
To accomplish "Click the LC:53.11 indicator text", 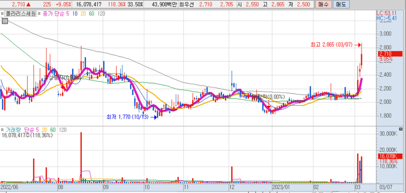I will [x=387, y=13].
